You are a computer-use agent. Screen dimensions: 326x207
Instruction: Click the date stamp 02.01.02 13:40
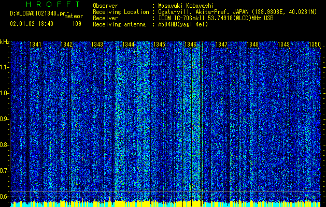pyautogui.click(x=32, y=24)
